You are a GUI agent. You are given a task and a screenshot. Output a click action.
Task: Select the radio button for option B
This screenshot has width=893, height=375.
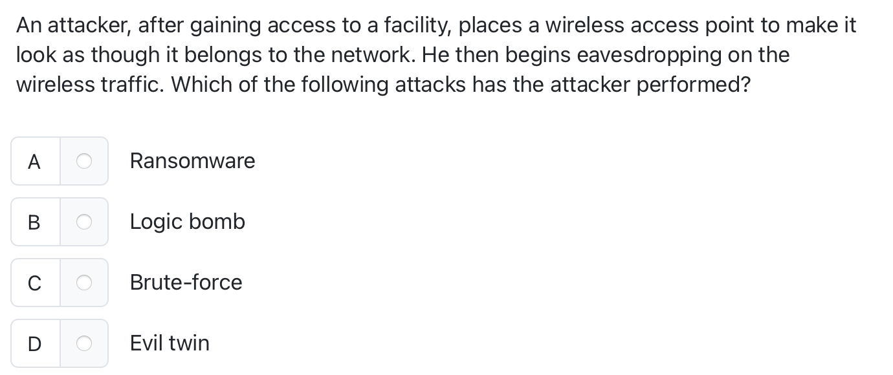(x=84, y=222)
